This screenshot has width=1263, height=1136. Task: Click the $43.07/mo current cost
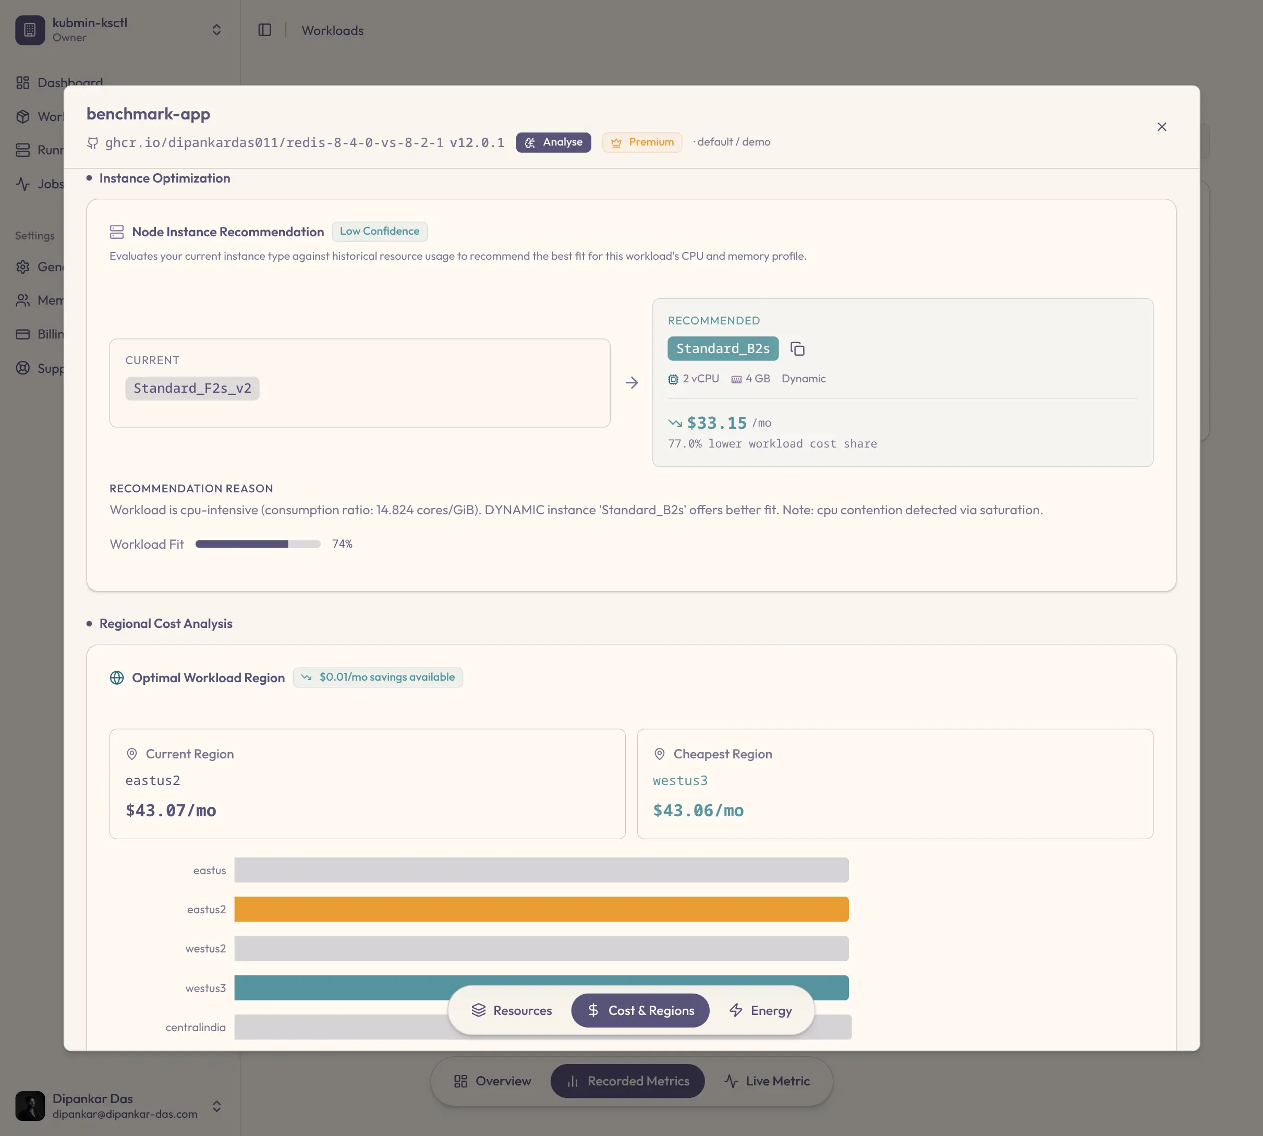[171, 811]
